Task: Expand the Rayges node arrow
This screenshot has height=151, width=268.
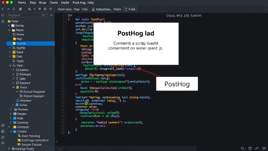Action: [11, 114]
